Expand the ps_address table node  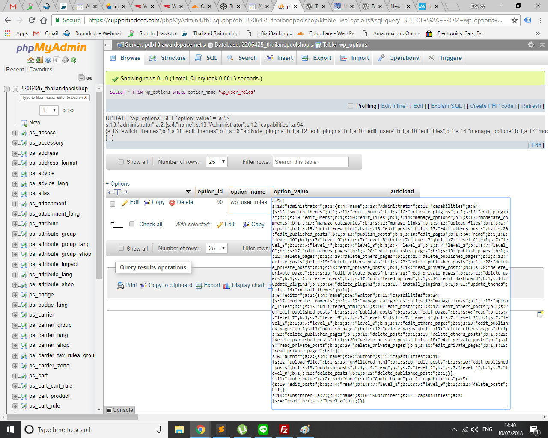15,153
